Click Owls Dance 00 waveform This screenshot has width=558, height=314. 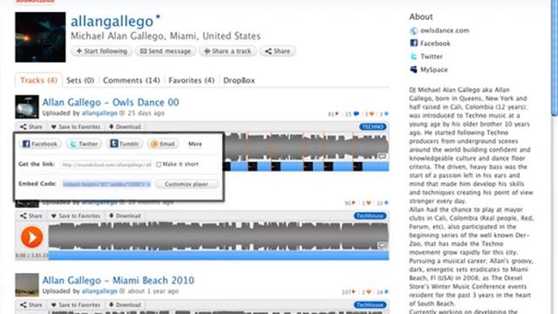[x=306, y=147]
